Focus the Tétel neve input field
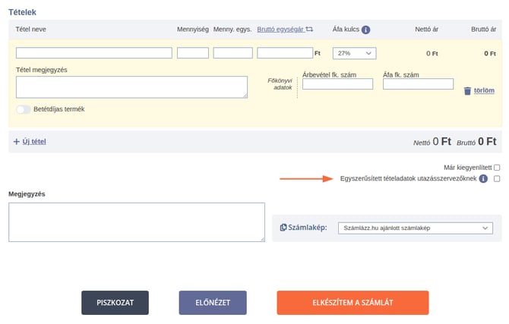Screen dimensions: 509x324 click(93, 53)
